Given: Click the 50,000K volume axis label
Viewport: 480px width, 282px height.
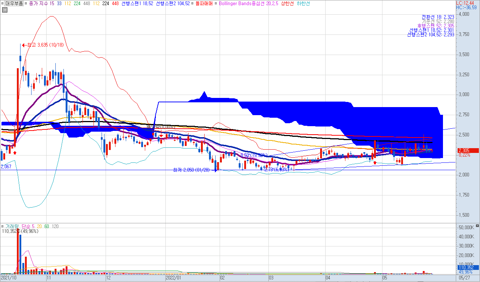Looking at the screenshot, I should [x=466, y=228].
